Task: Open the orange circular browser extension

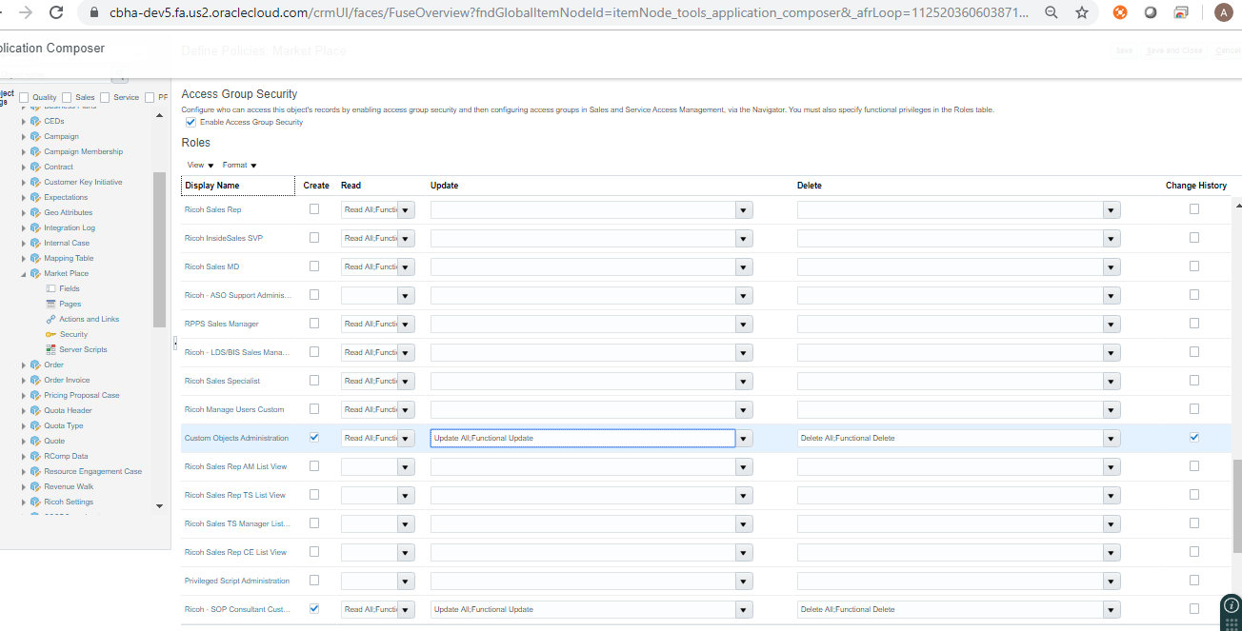Action: 1120,12
